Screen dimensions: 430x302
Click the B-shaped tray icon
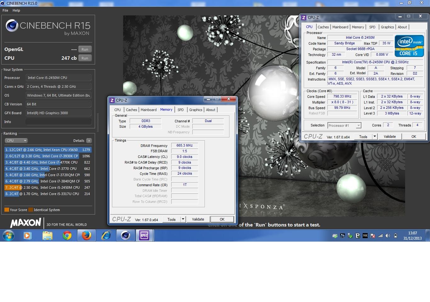[x=358, y=236]
